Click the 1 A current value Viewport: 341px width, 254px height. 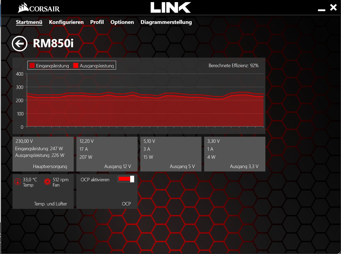click(210, 149)
